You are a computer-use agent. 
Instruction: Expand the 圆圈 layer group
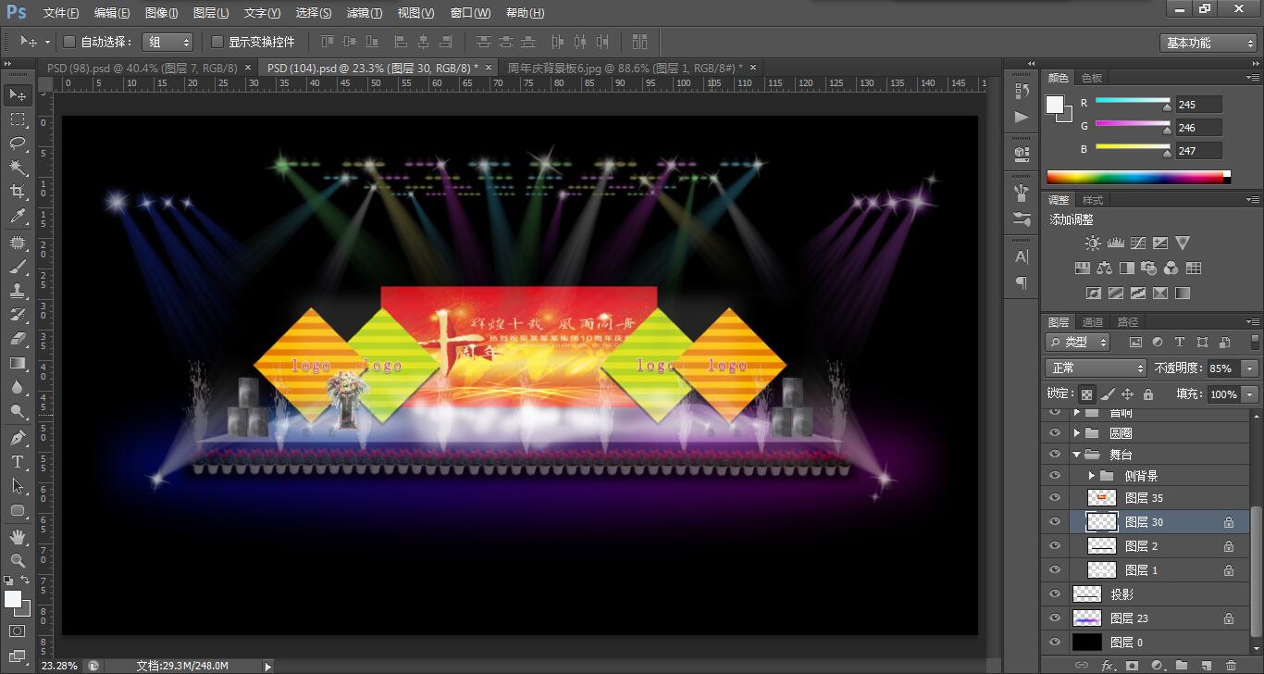click(1077, 432)
